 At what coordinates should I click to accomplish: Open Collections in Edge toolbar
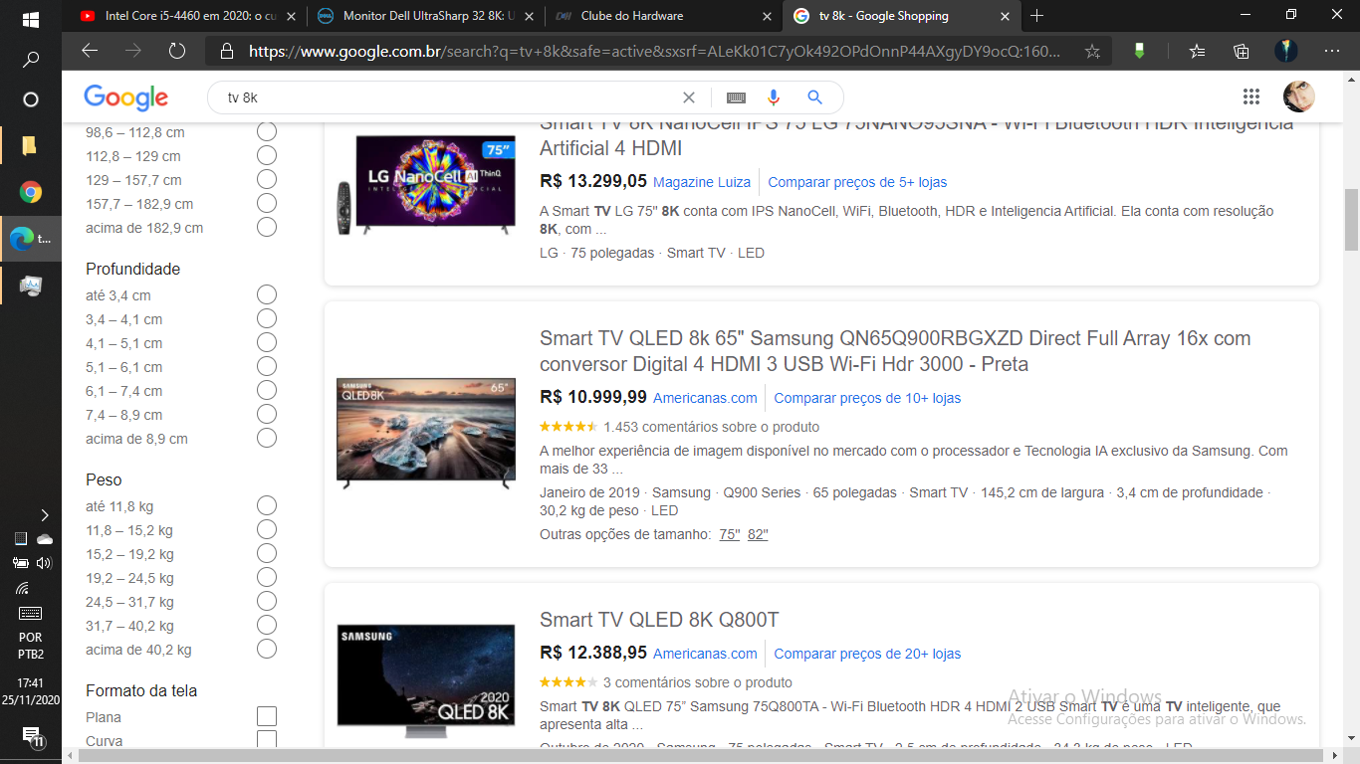coord(1241,51)
